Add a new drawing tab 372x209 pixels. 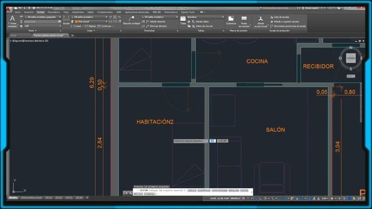72,35
